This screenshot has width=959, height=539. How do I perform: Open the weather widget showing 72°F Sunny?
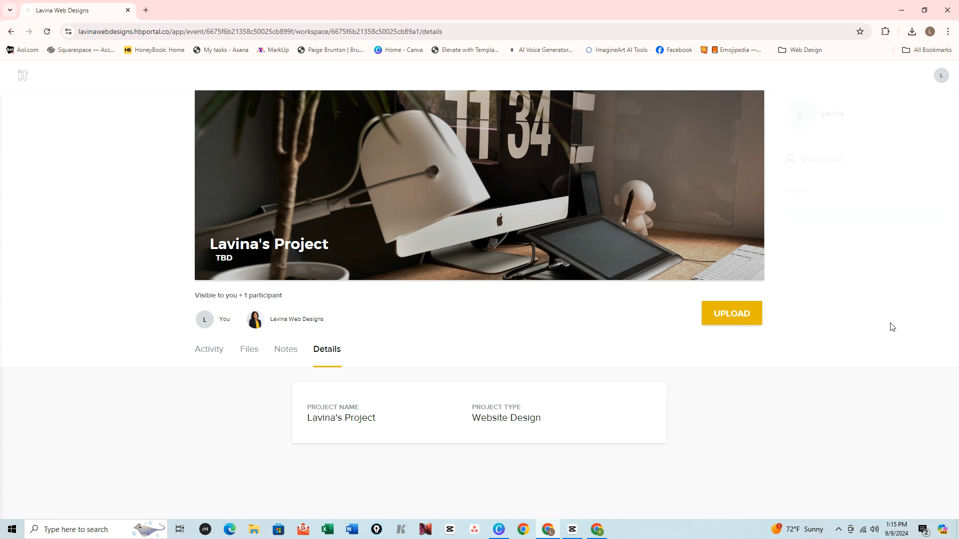click(797, 529)
